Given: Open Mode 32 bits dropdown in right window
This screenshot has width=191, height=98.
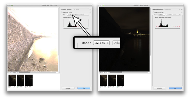Looking at the screenshot, I should click(x=162, y=15).
